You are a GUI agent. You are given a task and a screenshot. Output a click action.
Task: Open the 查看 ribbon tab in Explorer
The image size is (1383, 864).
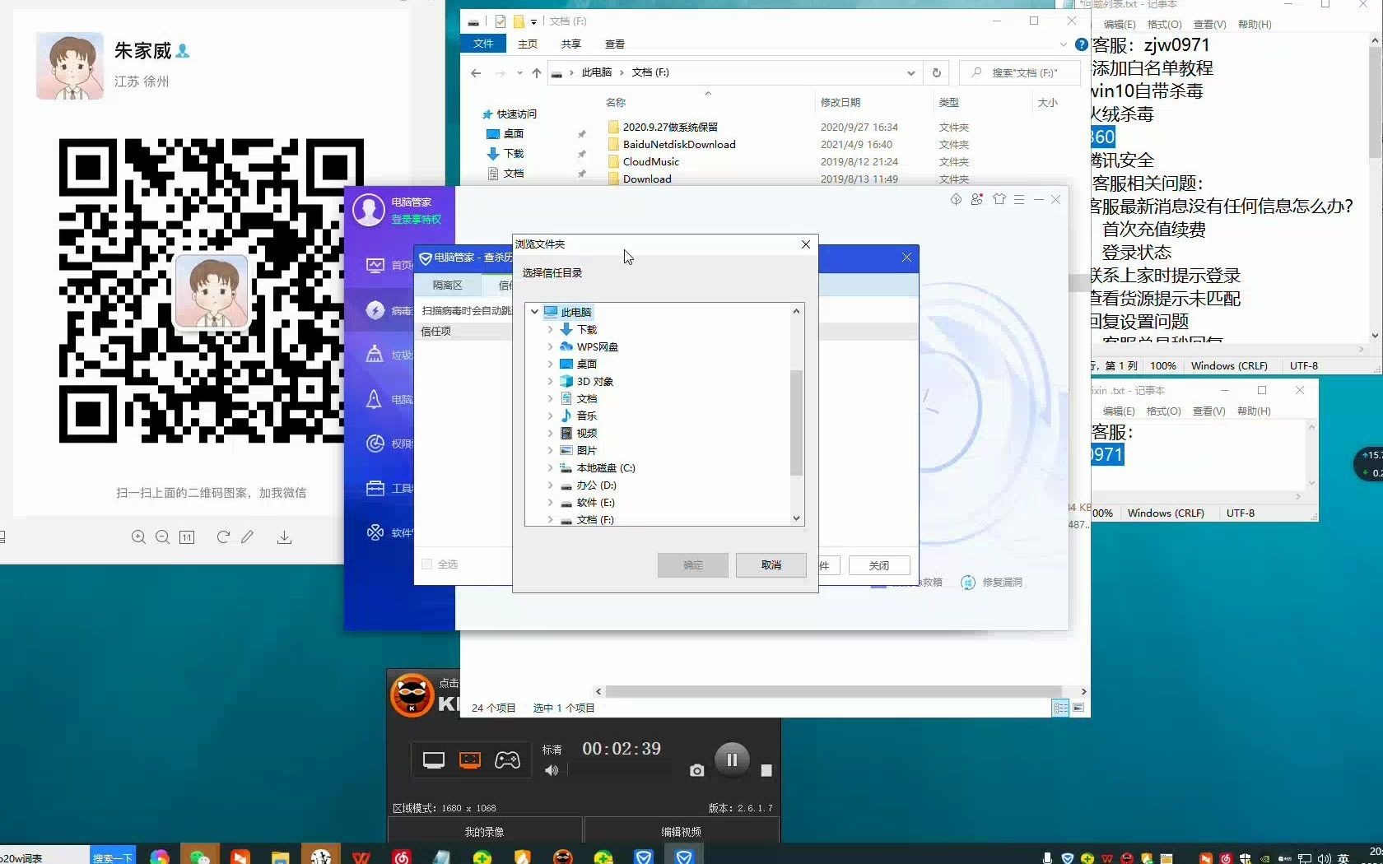point(615,44)
